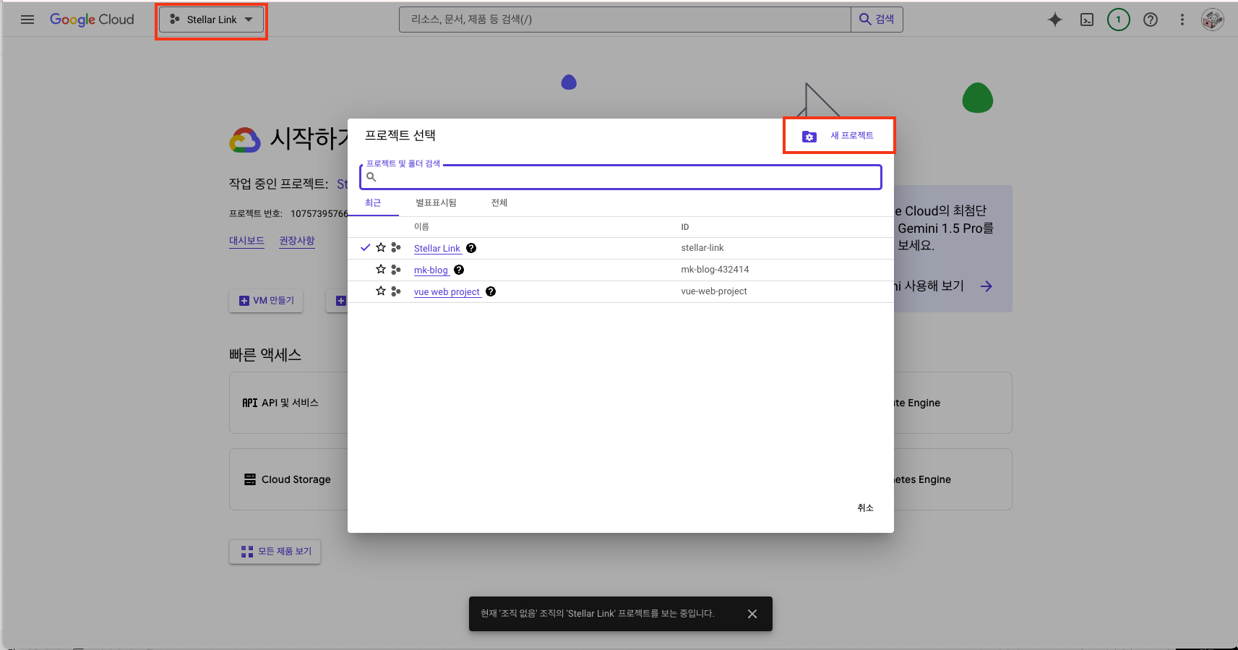The width and height of the screenshot is (1238, 650).
Task: Click the top resource search field
Action: [x=624, y=20]
